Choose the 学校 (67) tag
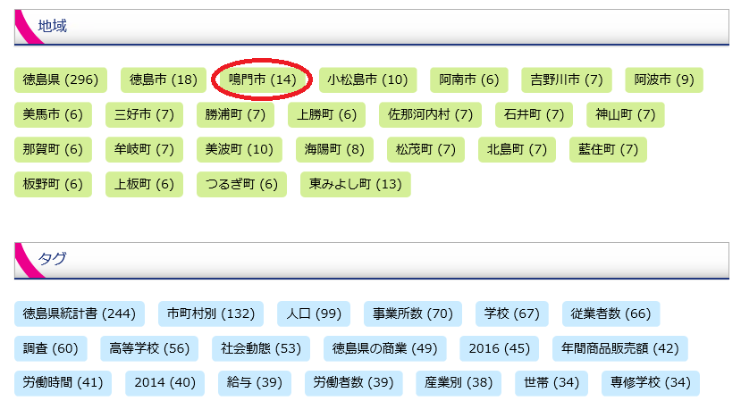The image size is (741, 401). (512, 313)
